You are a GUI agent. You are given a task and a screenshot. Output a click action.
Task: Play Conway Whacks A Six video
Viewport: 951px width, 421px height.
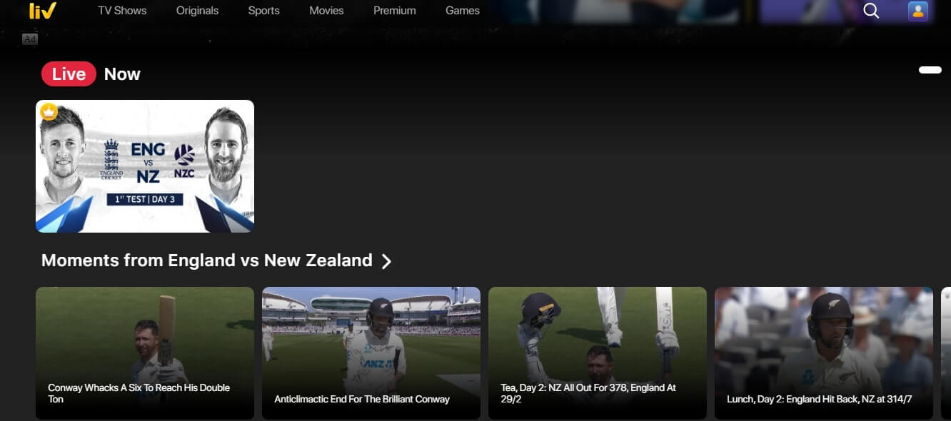click(145, 352)
